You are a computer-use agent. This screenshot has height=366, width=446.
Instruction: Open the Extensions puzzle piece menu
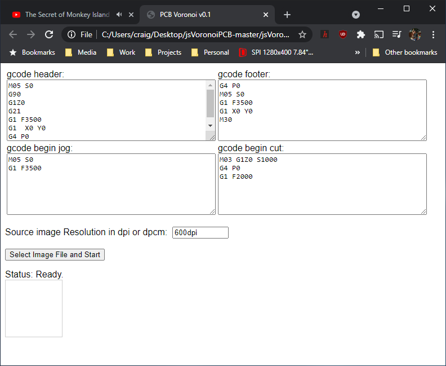[x=360, y=34]
